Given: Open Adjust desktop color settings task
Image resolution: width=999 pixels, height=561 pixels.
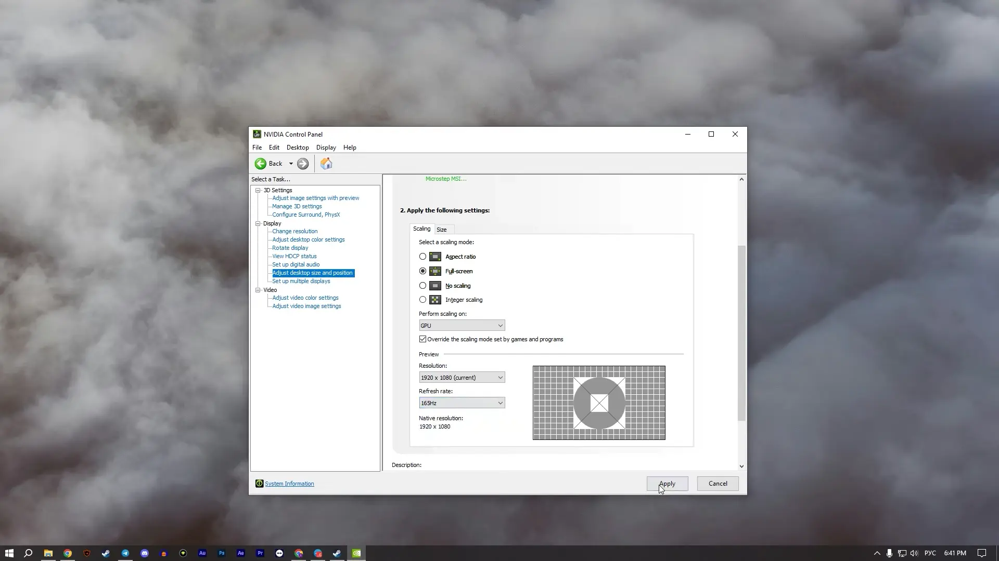Looking at the screenshot, I should click(309, 239).
